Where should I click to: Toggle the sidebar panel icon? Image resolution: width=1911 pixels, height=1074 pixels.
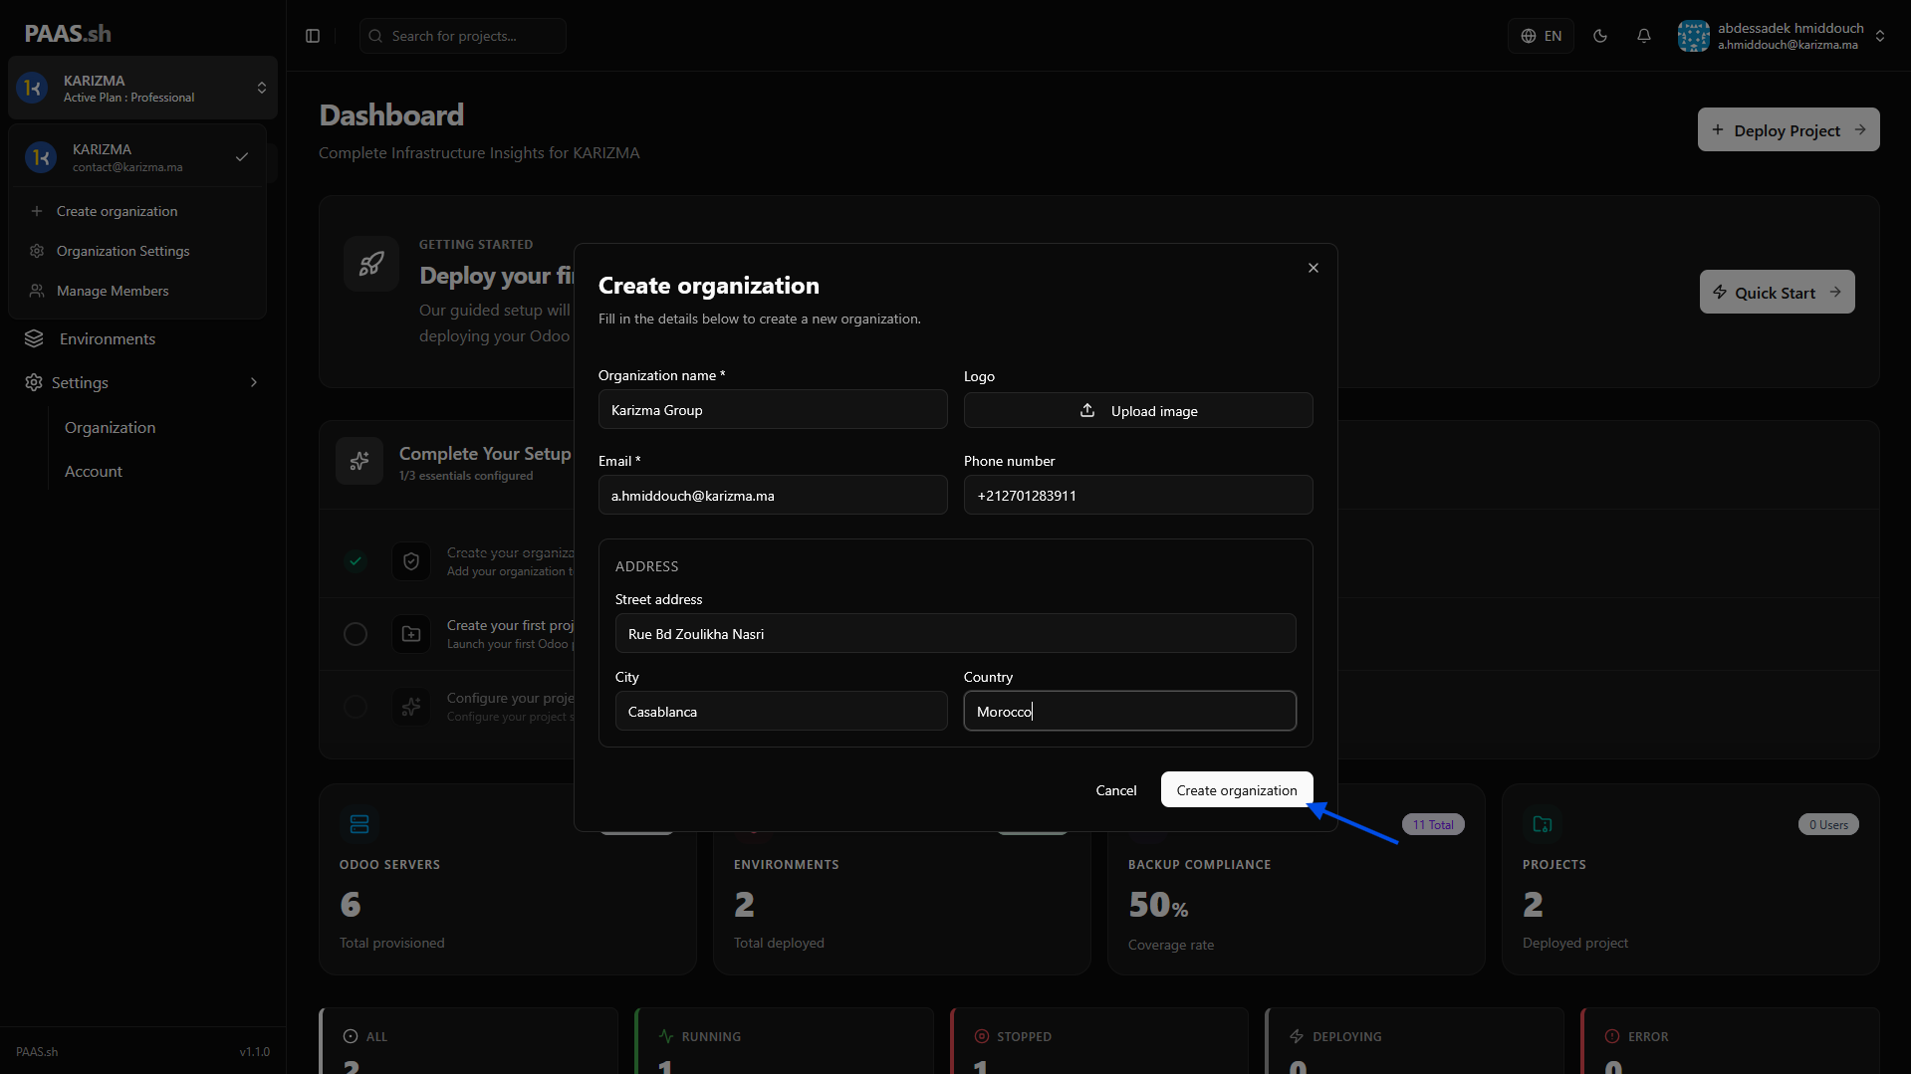coord(313,36)
